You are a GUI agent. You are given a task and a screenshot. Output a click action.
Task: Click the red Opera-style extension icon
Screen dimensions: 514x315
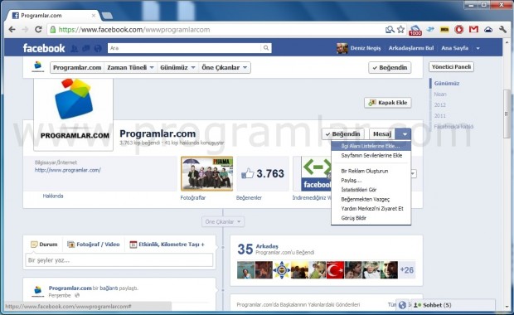[x=459, y=30]
